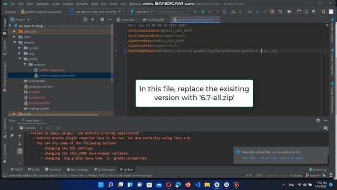The width and height of the screenshot is (337, 190).
Task: Pin the Run tab with pin icon
Action: (12, 136)
